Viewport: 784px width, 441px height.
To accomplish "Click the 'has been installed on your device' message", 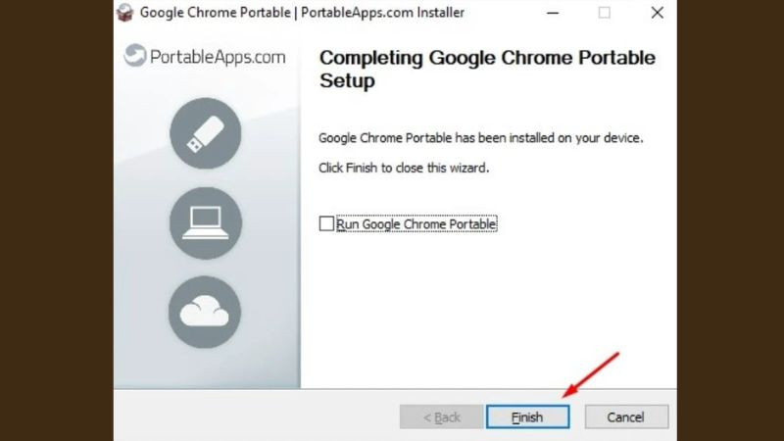I will (x=480, y=138).
